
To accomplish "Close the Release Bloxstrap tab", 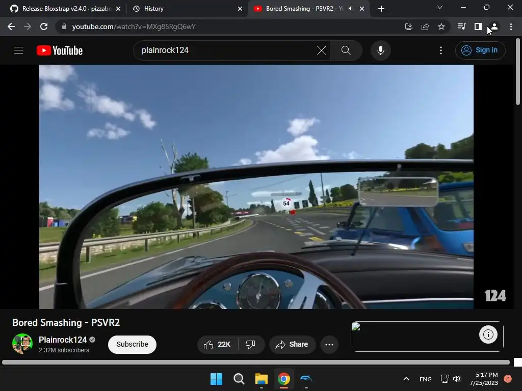I will coord(118,9).
